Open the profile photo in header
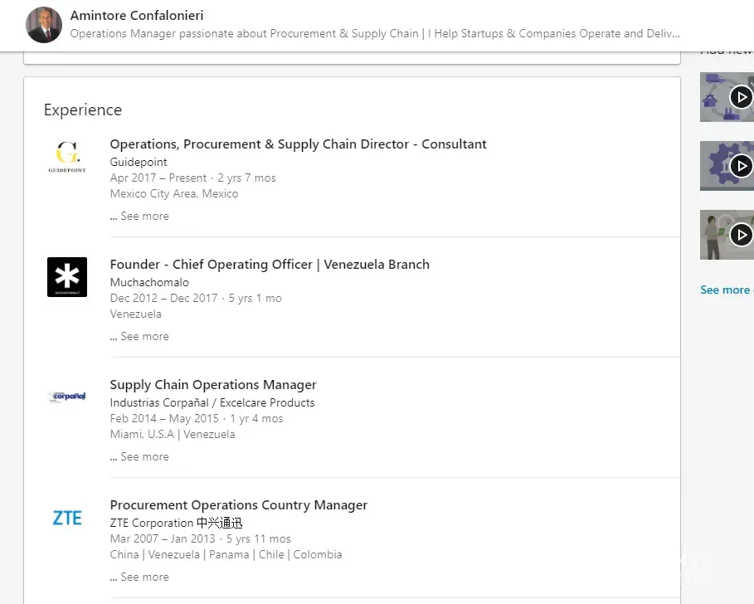The image size is (754, 604). tap(44, 25)
